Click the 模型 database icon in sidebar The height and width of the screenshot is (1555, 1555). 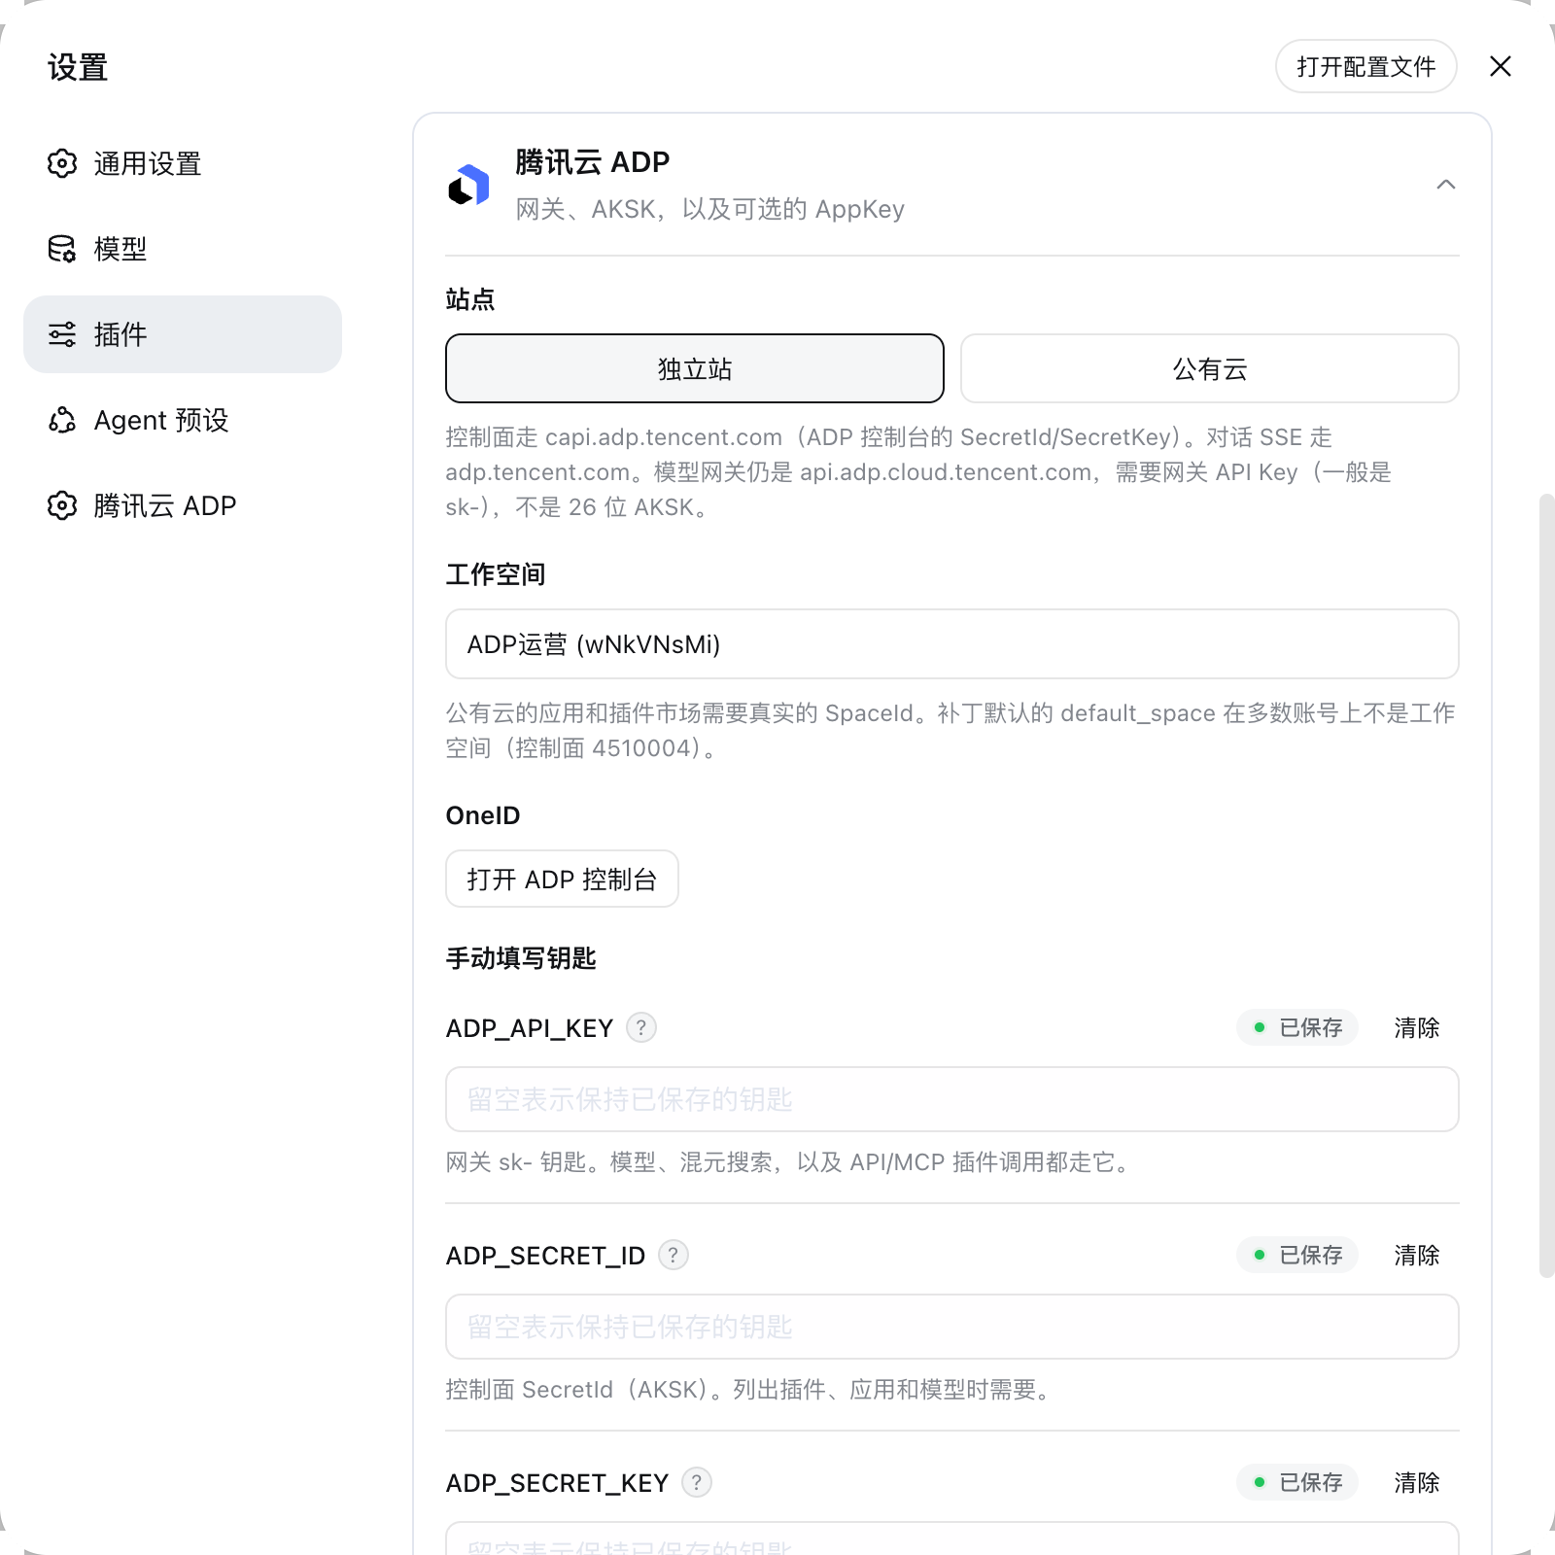coord(62,249)
